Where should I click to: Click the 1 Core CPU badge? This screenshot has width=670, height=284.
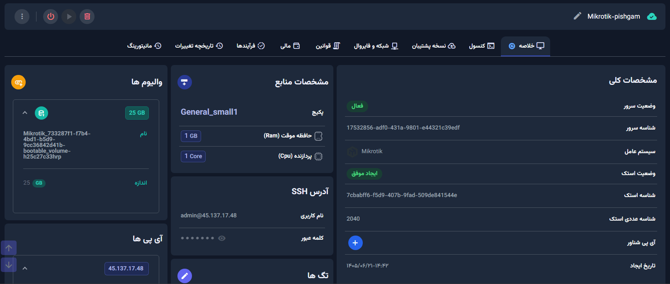coord(193,156)
